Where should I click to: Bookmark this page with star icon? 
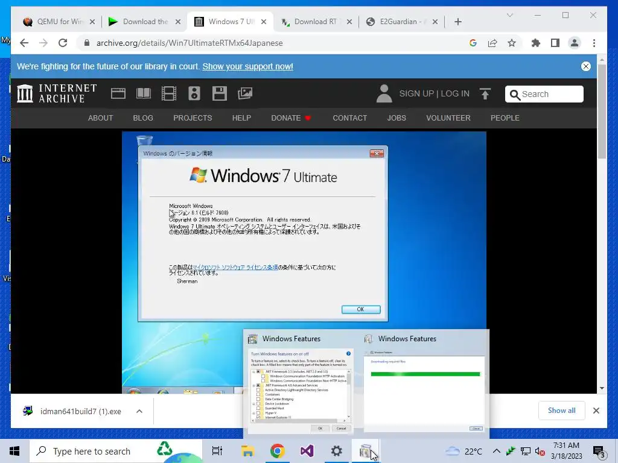512,43
